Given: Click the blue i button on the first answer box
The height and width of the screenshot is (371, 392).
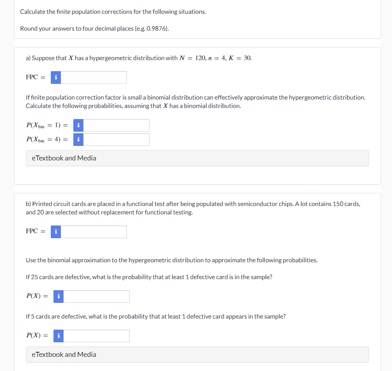Looking at the screenshot, I should pyautogui.click(x=56, y=77).
